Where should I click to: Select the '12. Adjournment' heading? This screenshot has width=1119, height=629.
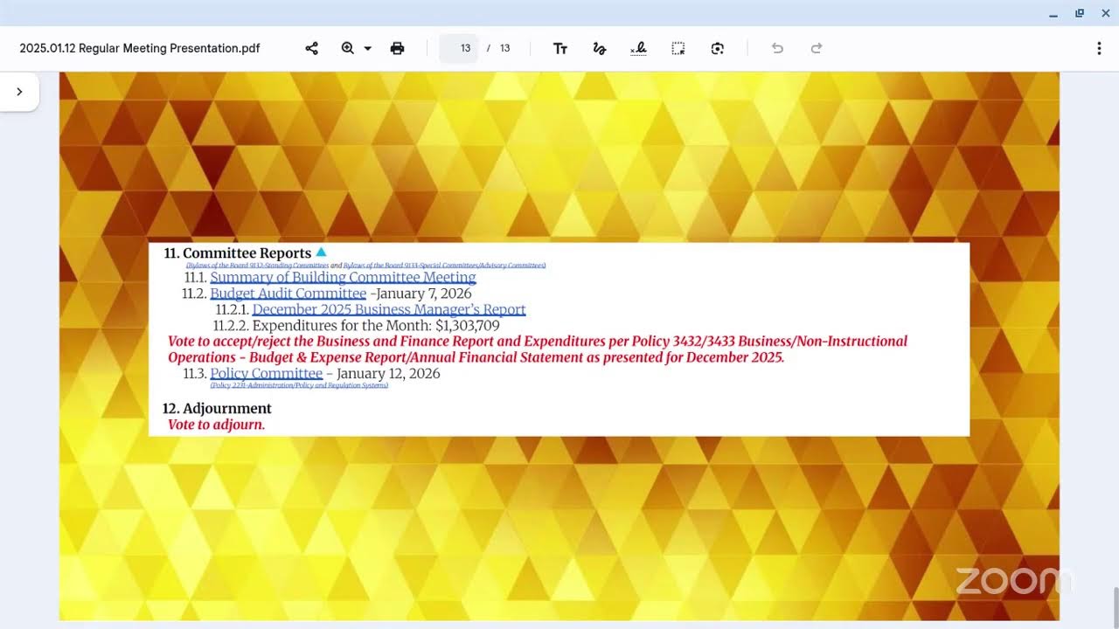point(217,409)
